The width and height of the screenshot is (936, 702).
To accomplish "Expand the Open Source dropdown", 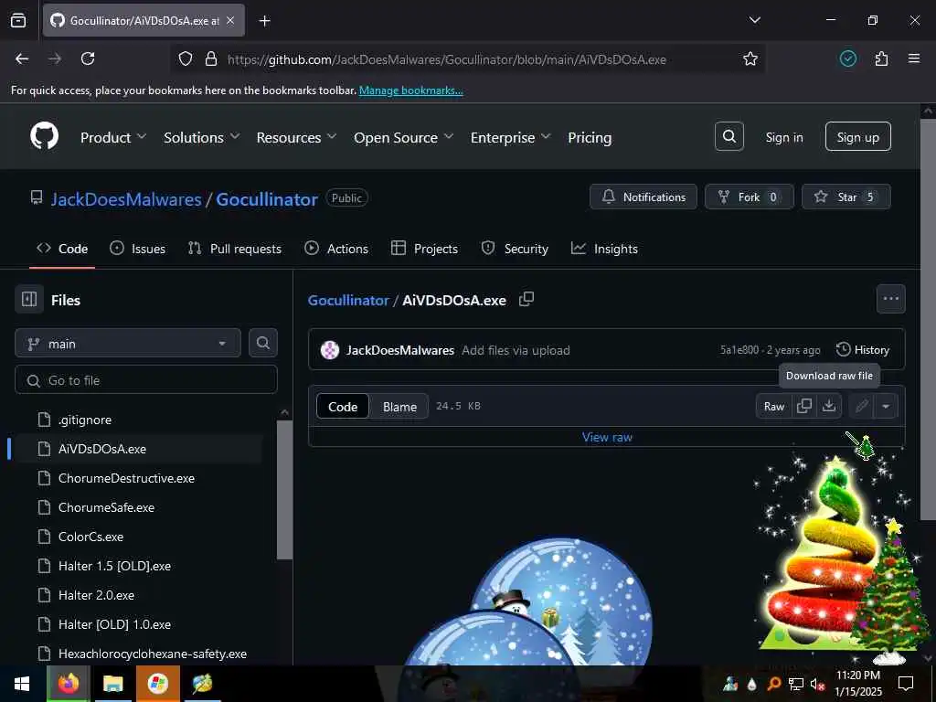I will click(x=403, y=137).
